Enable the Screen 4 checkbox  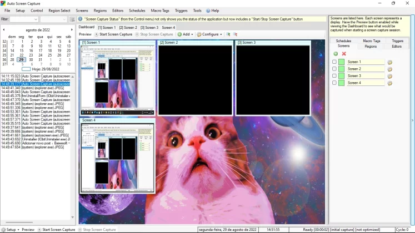point(334,83)
